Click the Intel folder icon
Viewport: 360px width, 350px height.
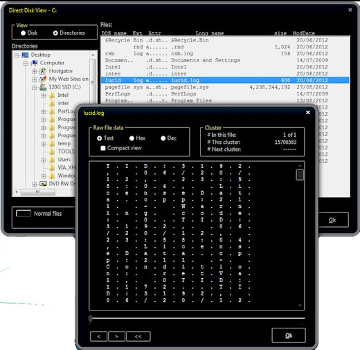pos(52,95)
